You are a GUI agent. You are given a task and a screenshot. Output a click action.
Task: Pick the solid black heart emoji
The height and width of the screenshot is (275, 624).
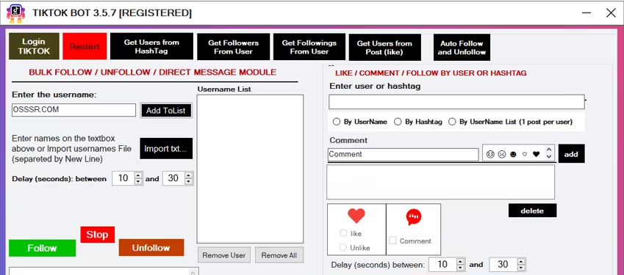click(536, 154)
